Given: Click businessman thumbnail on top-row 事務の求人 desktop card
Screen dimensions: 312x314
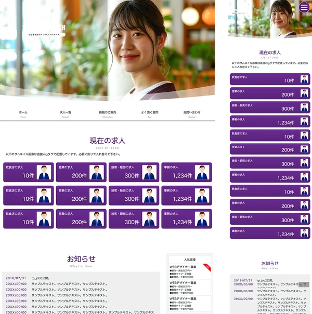Looking at the screenshot, I should coord(202,172).
